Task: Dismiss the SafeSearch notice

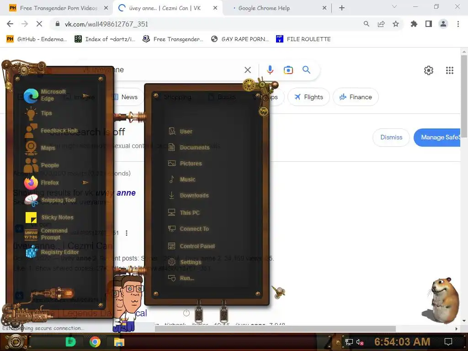Action: pyautogui.click(x=391, y=137)
